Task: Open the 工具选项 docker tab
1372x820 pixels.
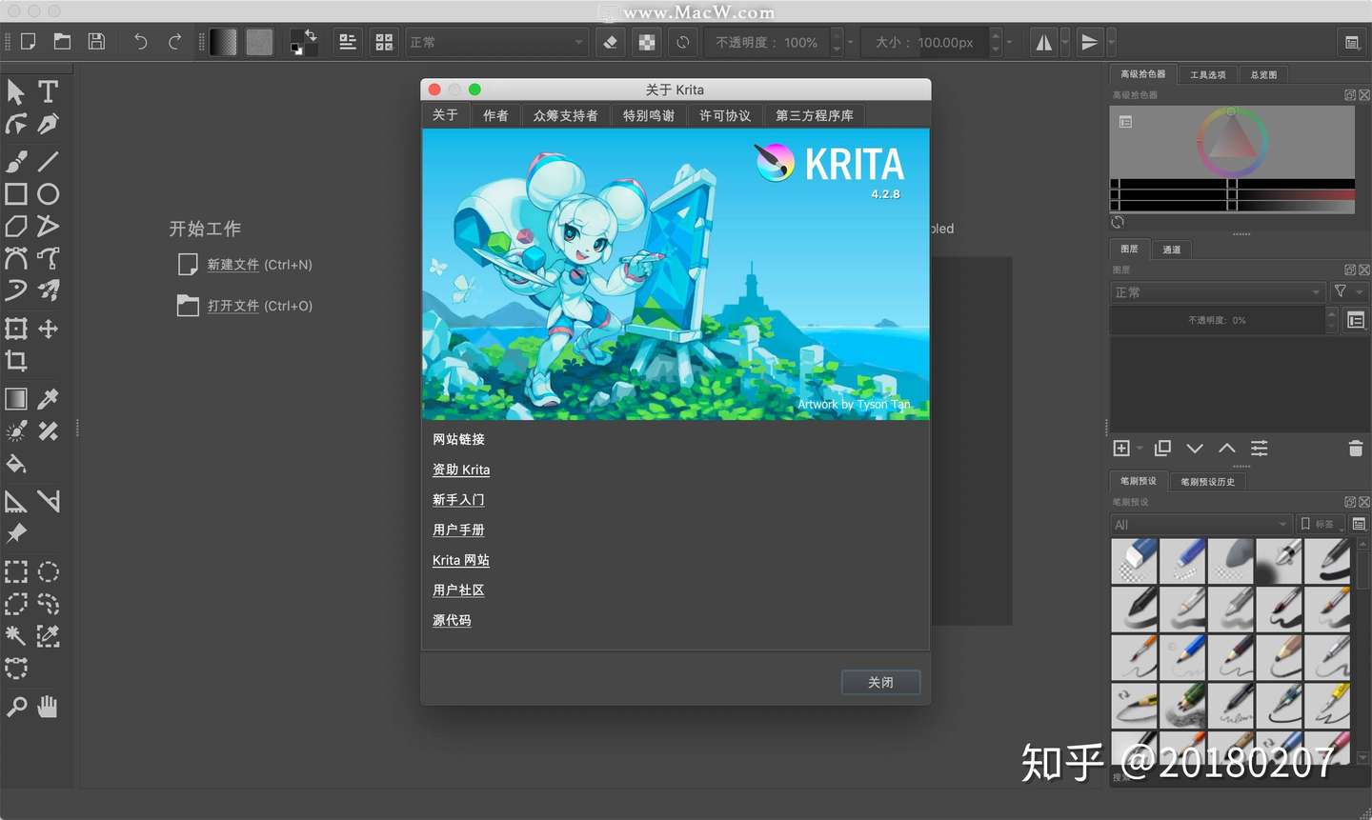Action: coord(1207,74)
